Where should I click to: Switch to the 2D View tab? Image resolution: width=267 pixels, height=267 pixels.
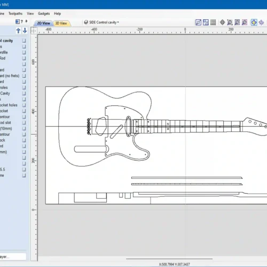(x=43, y=23)
